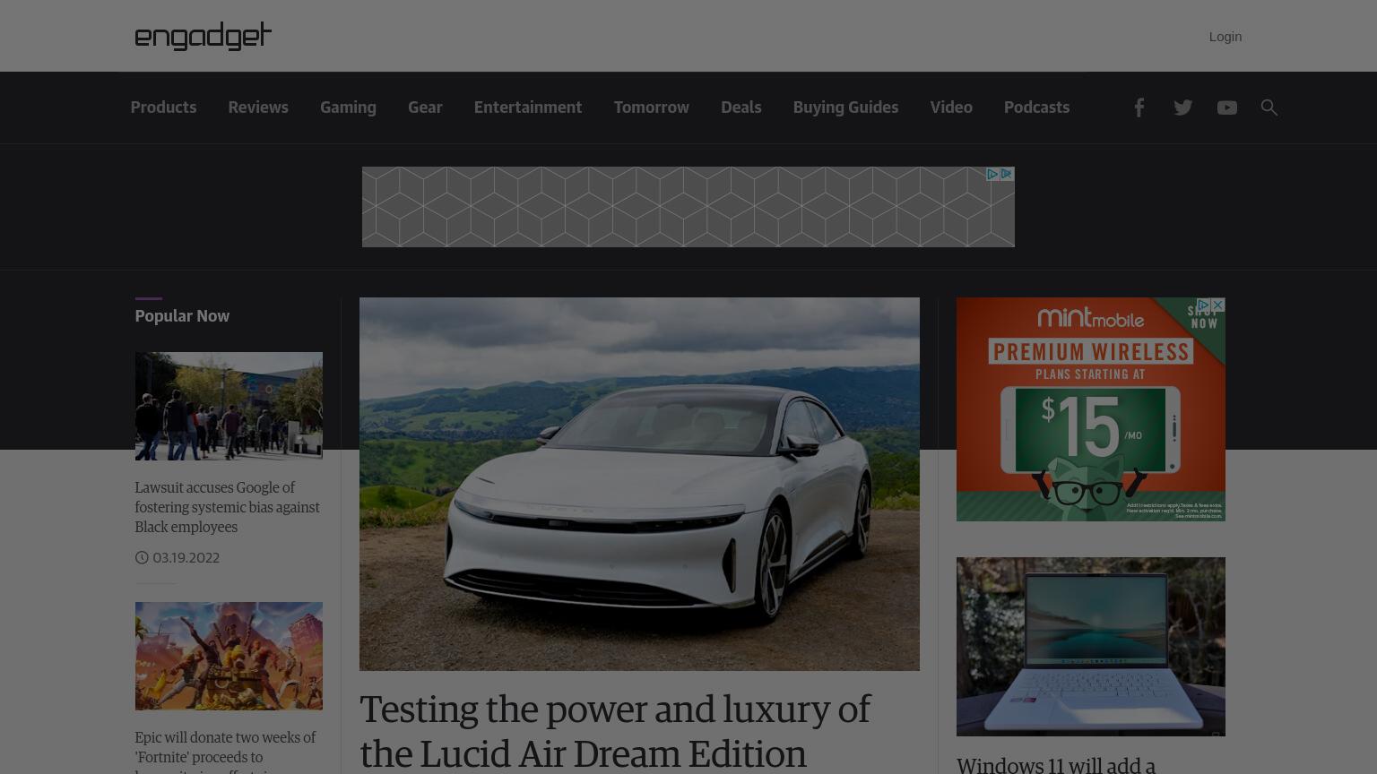Read 'Epic will donate two weeks' article
This screenshot has height=774, width=1377.
pos(225,751)
